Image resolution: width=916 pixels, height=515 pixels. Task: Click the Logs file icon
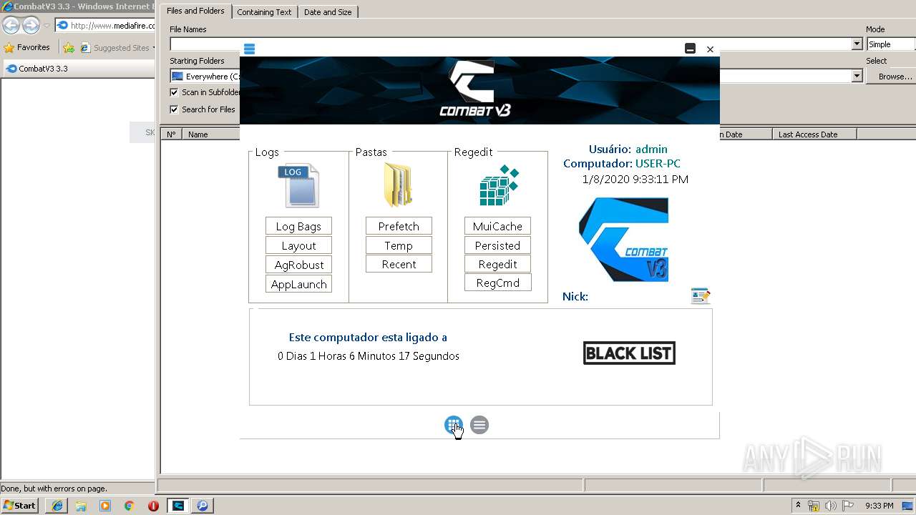[298, 186]
